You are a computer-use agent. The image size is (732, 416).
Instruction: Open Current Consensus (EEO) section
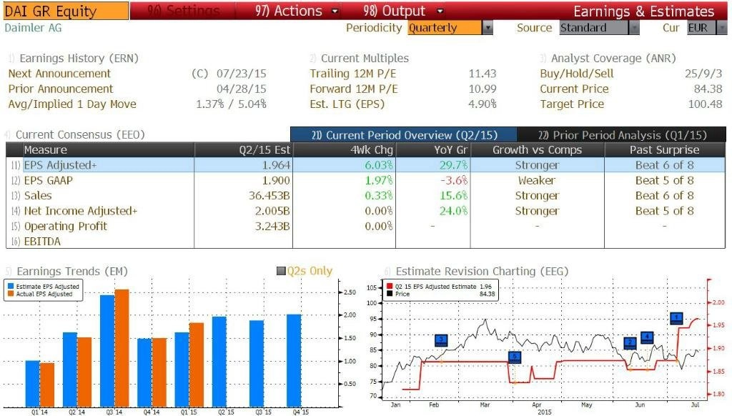[x=80, y=135]
